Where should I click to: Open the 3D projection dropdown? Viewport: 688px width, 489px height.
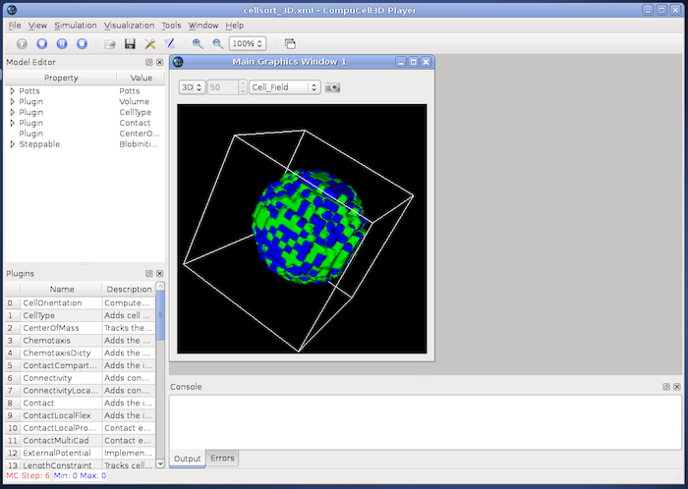click(x=192, y=87)
